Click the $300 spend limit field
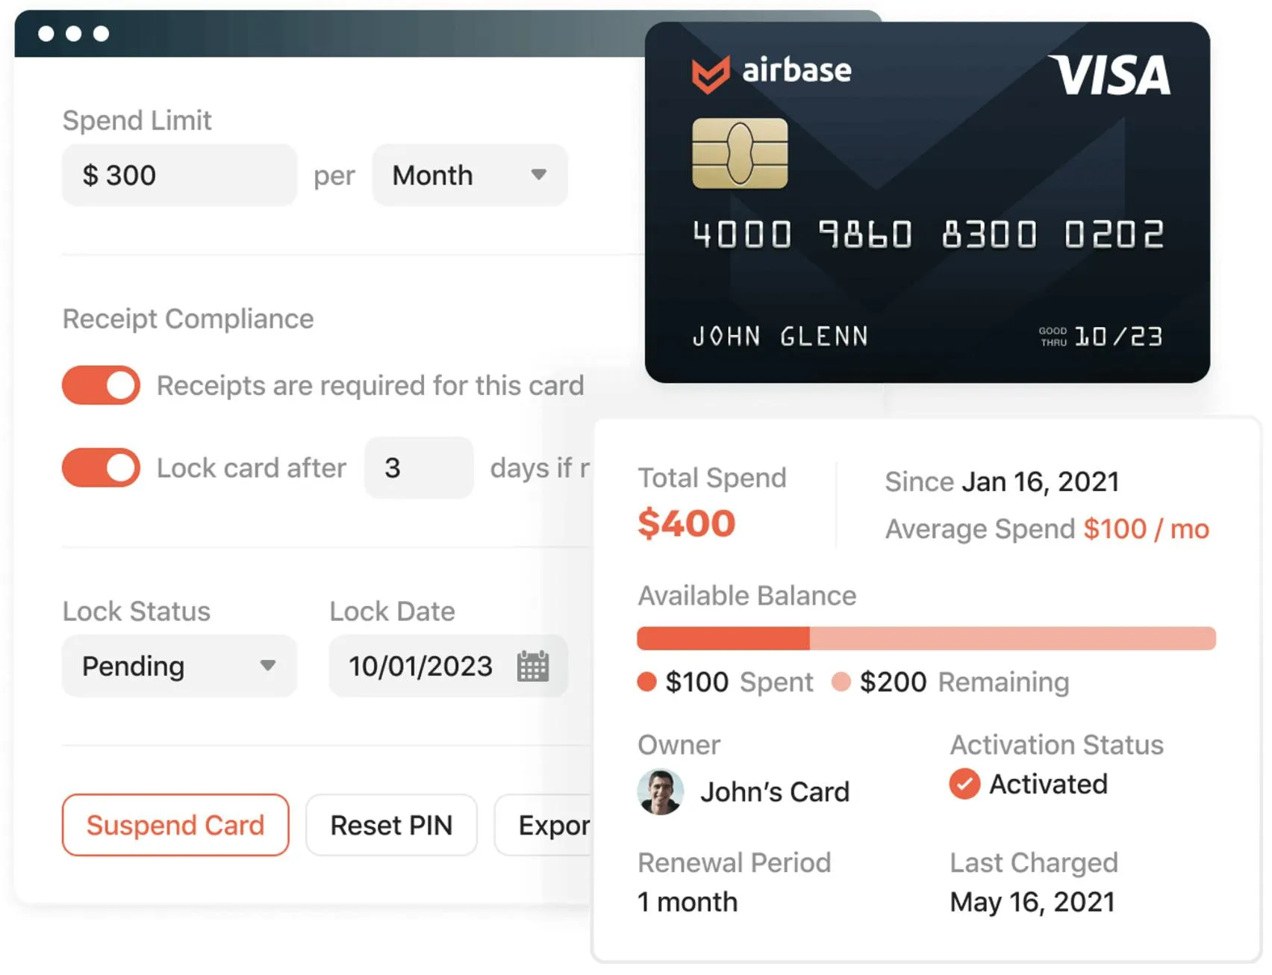Viewport: 1272px width, 975px height. [x=178, y=175]
